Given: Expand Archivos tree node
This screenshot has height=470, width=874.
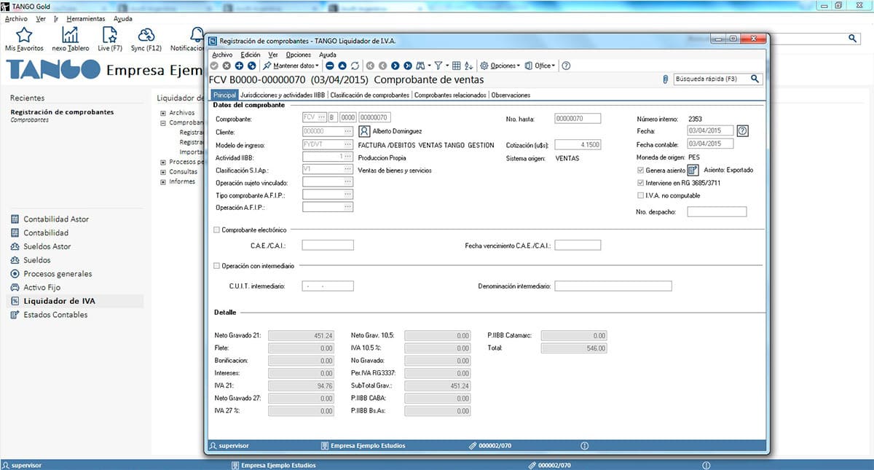Looking at the screenshot, I should (x=162, y=113).
